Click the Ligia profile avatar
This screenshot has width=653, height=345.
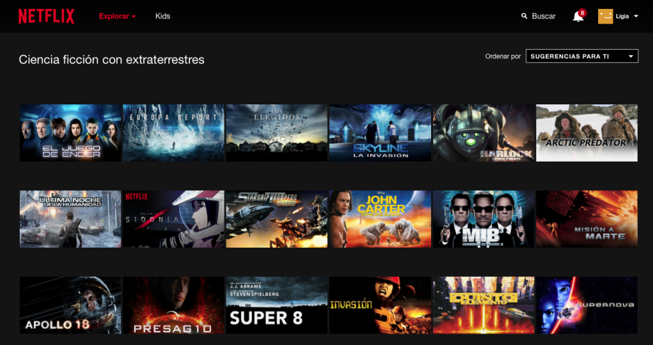click(606, 16)
